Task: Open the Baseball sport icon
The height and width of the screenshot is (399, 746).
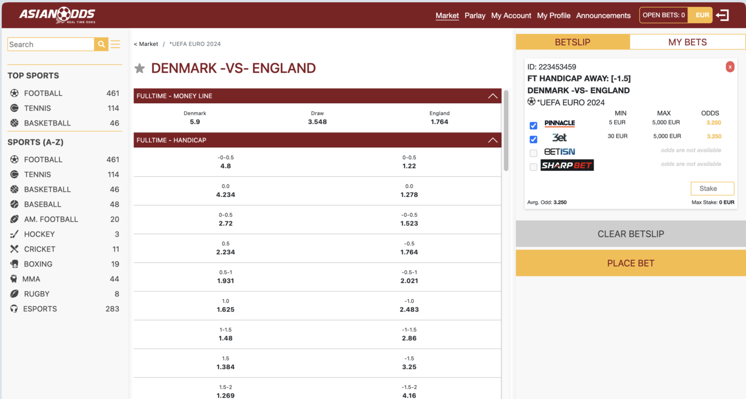Action: click(14, 204)
